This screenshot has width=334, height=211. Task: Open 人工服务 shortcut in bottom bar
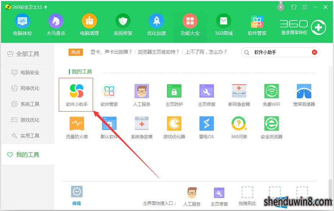192,197
